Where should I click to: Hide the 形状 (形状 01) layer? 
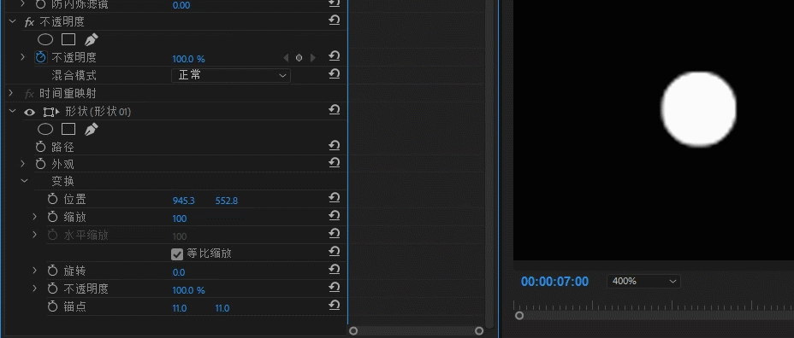29,112
